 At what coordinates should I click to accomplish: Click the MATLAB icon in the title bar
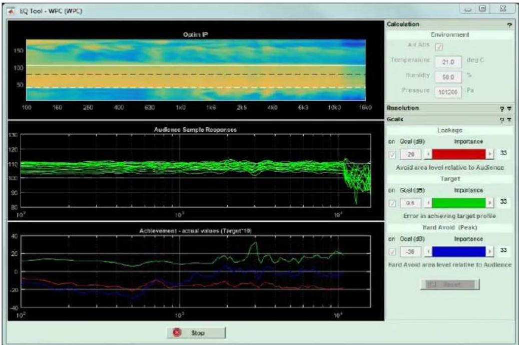12,11
